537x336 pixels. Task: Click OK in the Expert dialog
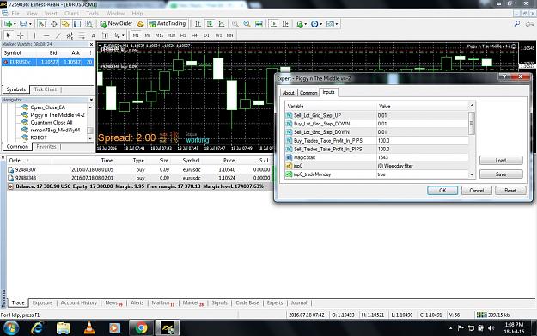[442, 191]
